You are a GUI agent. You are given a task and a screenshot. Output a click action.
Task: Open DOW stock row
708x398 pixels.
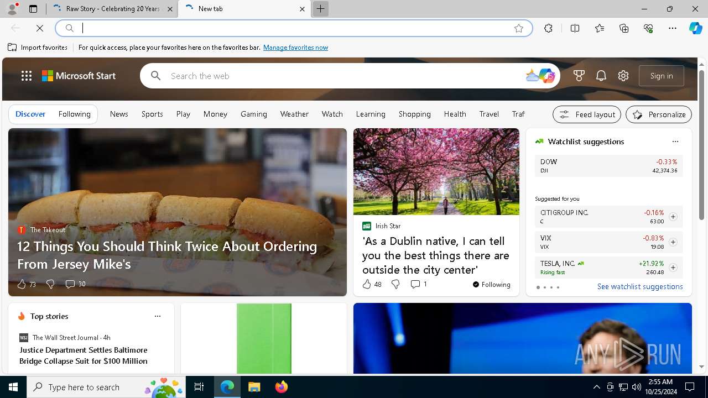pos(608,166)
